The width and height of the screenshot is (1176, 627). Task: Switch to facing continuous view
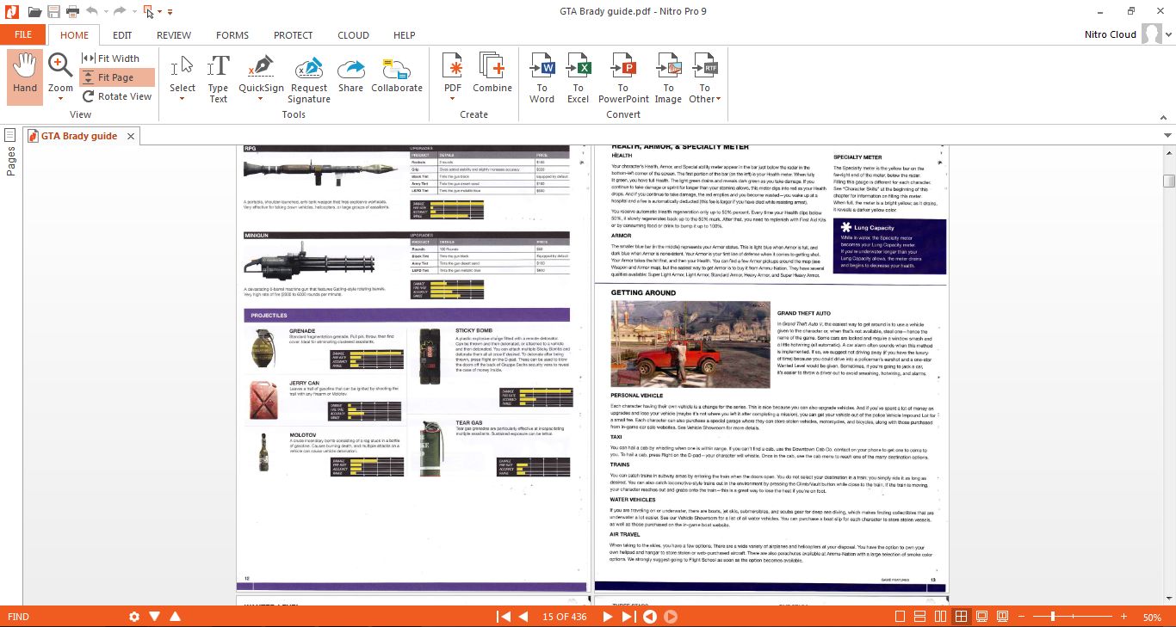(x=961, y=617)
